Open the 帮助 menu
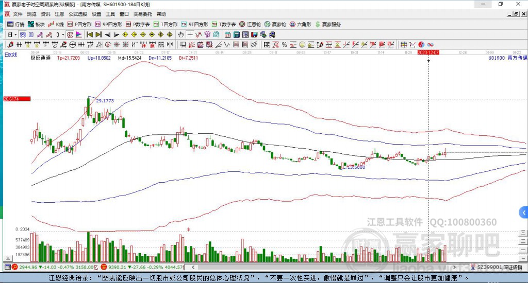 161,14
